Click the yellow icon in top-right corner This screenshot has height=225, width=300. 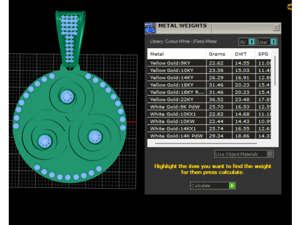click(289, 7)
